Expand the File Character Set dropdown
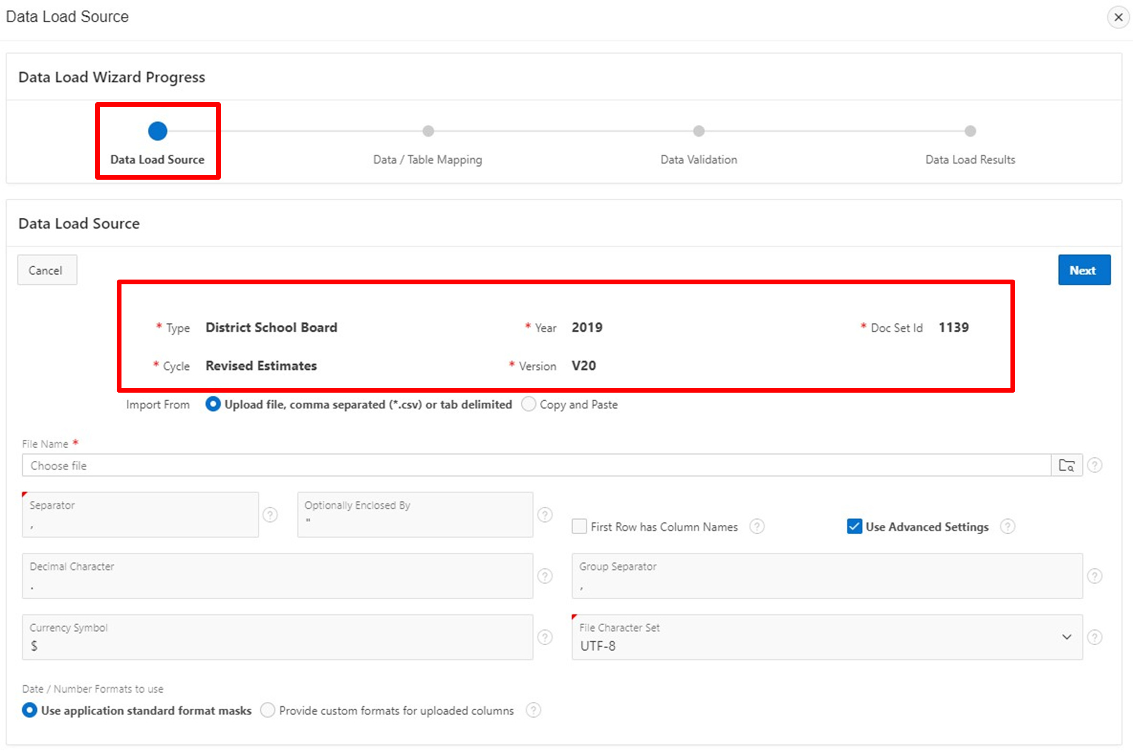 pos(1066,637)
